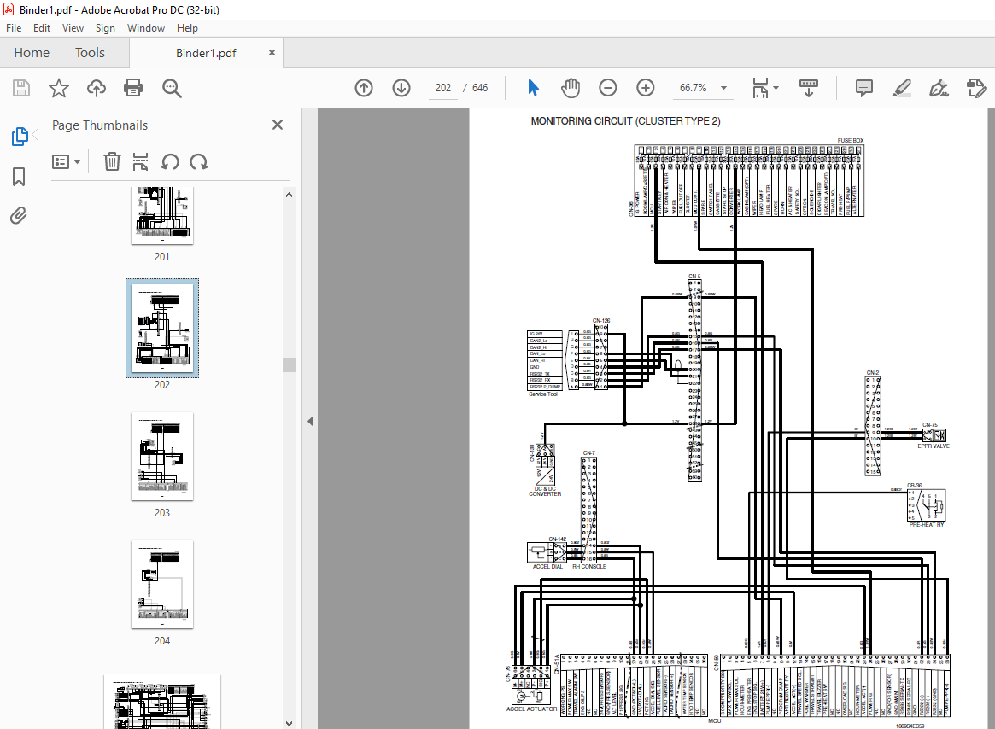Activate the Selection arrow tool
The height and width of the screenshot is (729, 995).
pyautogui.click(x=533, y=88)
